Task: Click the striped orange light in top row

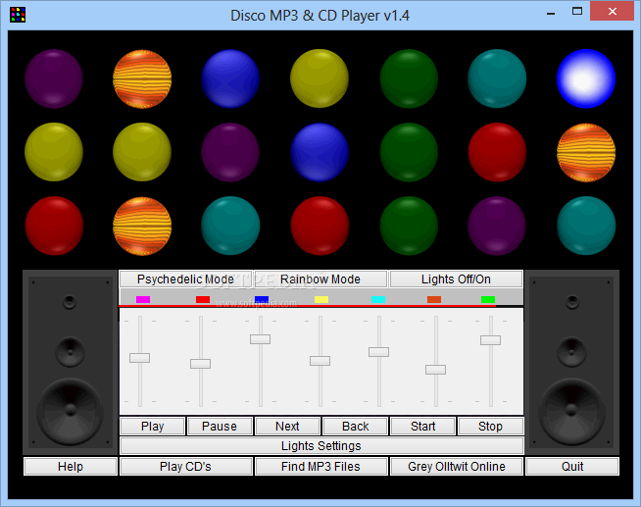Action: click(142, 78)
